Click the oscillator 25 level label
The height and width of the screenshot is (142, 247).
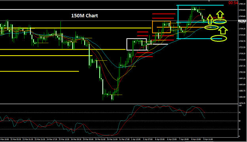point(240,129)
